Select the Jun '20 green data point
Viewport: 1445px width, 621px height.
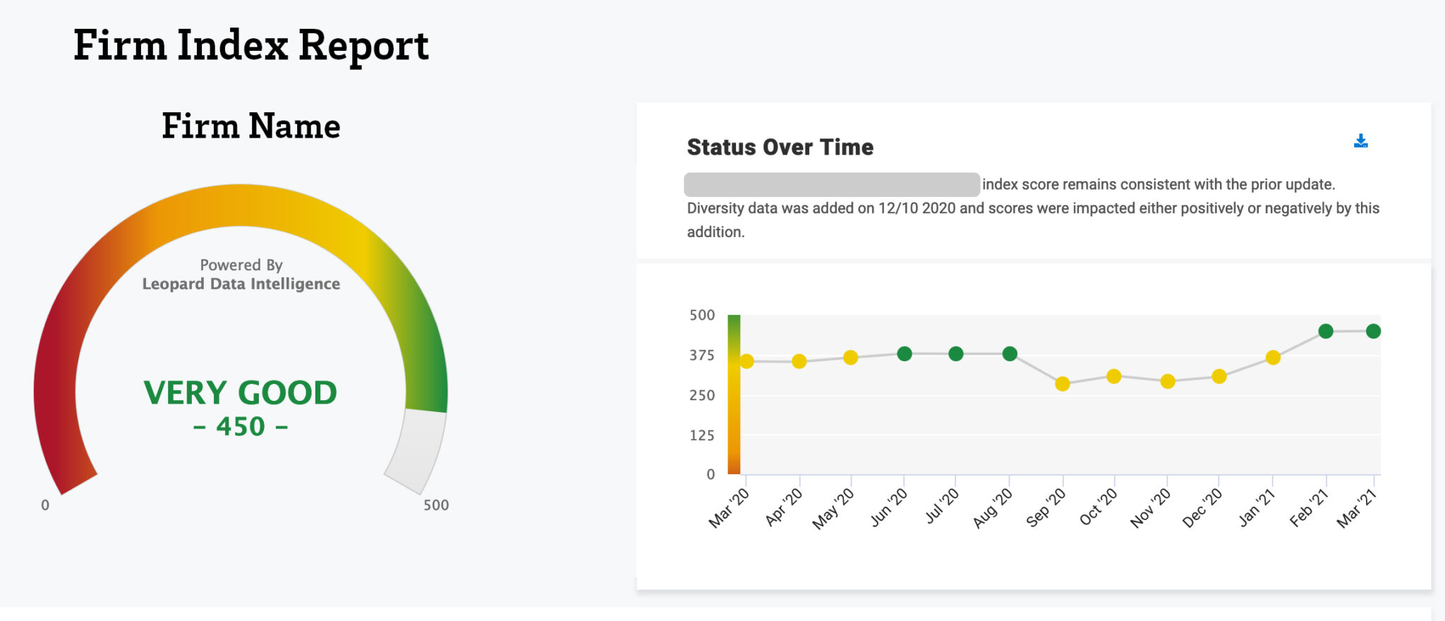click(905, 354)
